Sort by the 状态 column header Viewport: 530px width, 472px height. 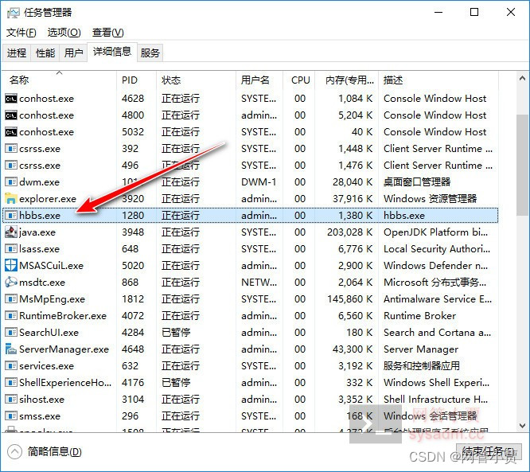pyautogui.click(x=196, y=80)
